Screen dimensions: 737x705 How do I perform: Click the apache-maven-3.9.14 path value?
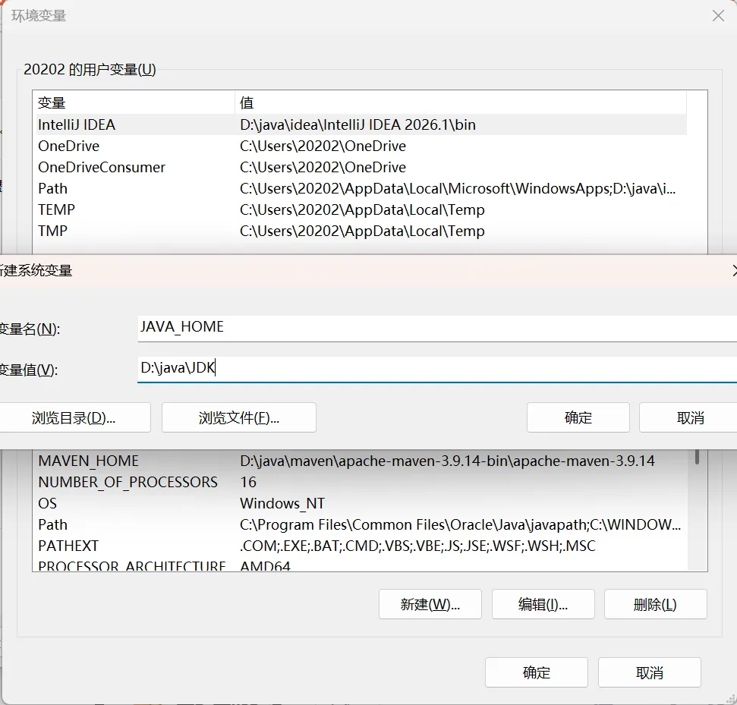[447, 461]
